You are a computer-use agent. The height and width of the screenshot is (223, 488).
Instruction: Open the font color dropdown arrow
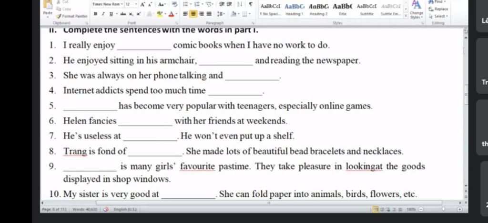(176, 14)
